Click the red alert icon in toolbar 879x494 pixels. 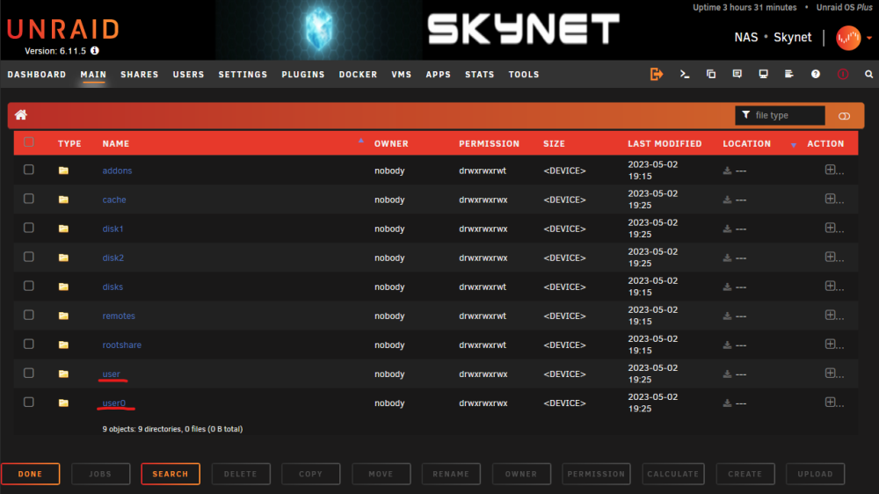pos(843,74)
